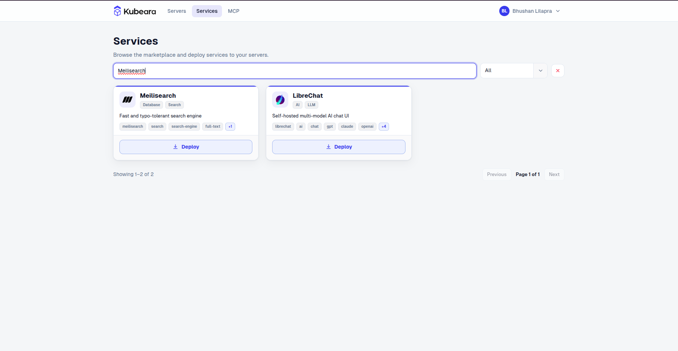Click 'Fast and typo-tolerant search engine' description
The width and height of the screenshot is (678, 351).
point(160,116)
